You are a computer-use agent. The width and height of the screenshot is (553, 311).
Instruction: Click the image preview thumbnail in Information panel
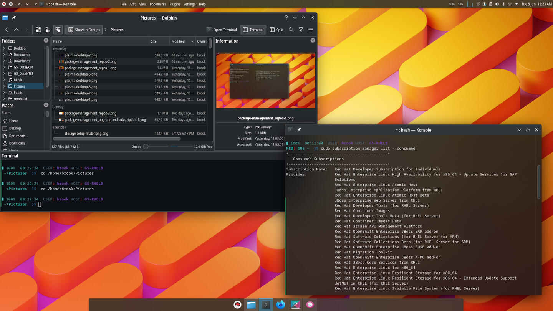(266, 81)
